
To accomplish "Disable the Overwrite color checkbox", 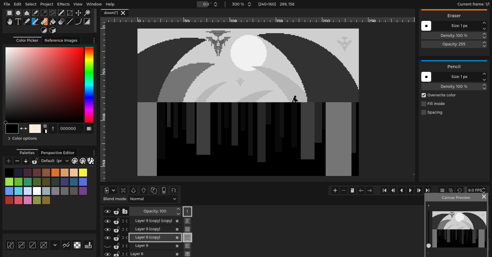I will point(424,95).
